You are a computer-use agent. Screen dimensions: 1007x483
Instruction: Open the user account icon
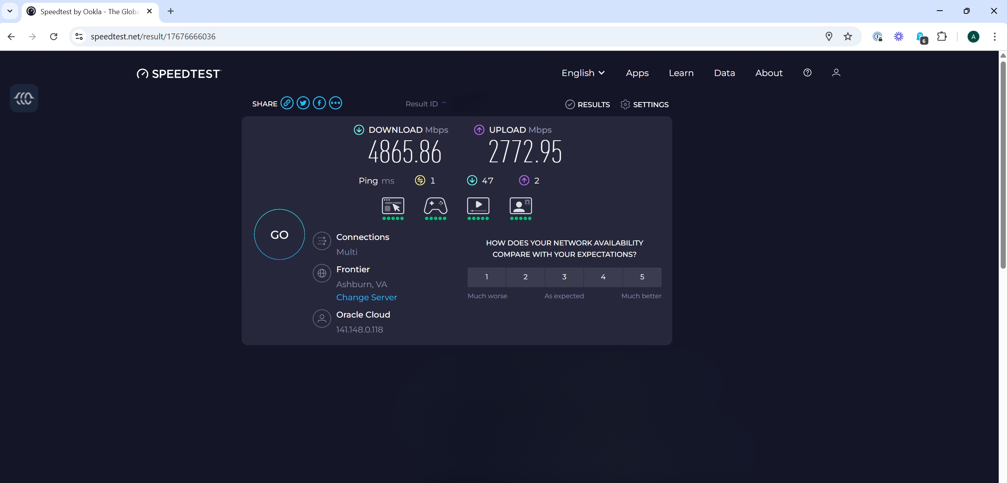tap(836, 73)
